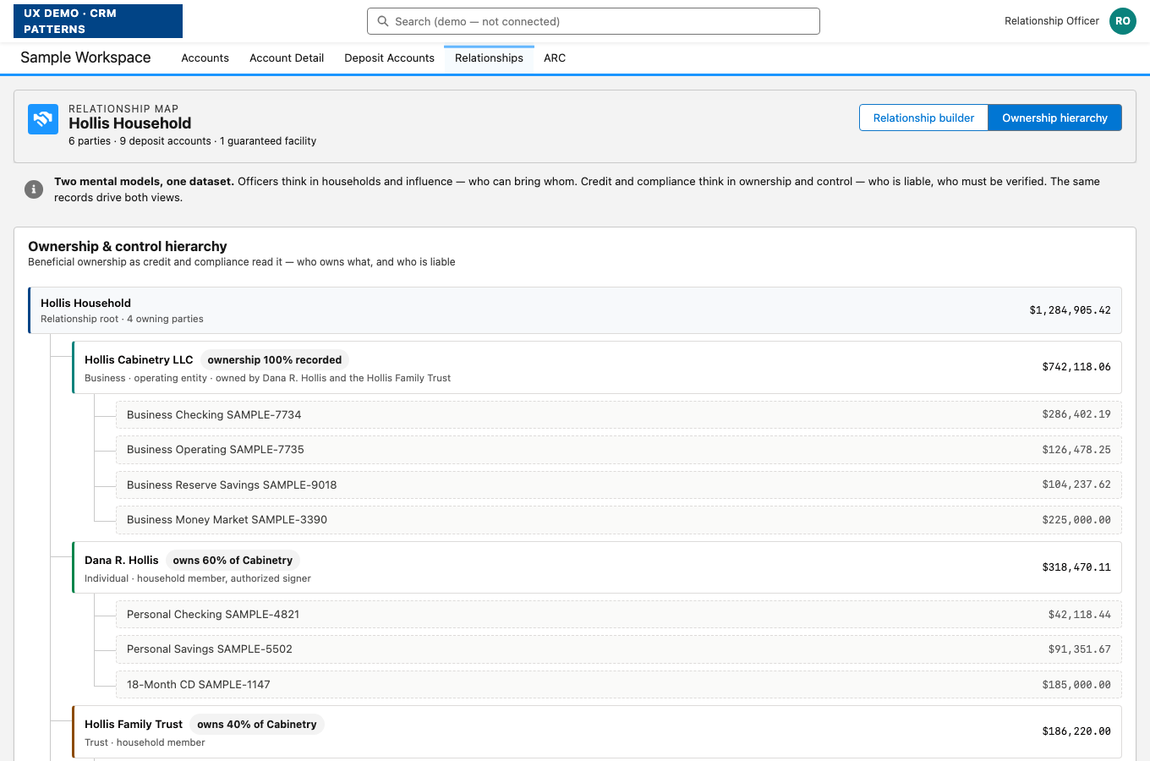
Task: Select the Hollis Family Trust node
Action: (x=597, y=732)
